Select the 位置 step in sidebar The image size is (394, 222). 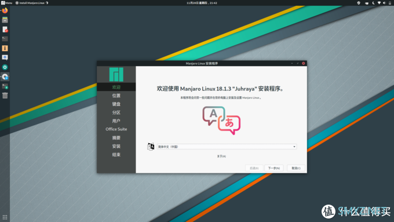click(x=116, y=96)
